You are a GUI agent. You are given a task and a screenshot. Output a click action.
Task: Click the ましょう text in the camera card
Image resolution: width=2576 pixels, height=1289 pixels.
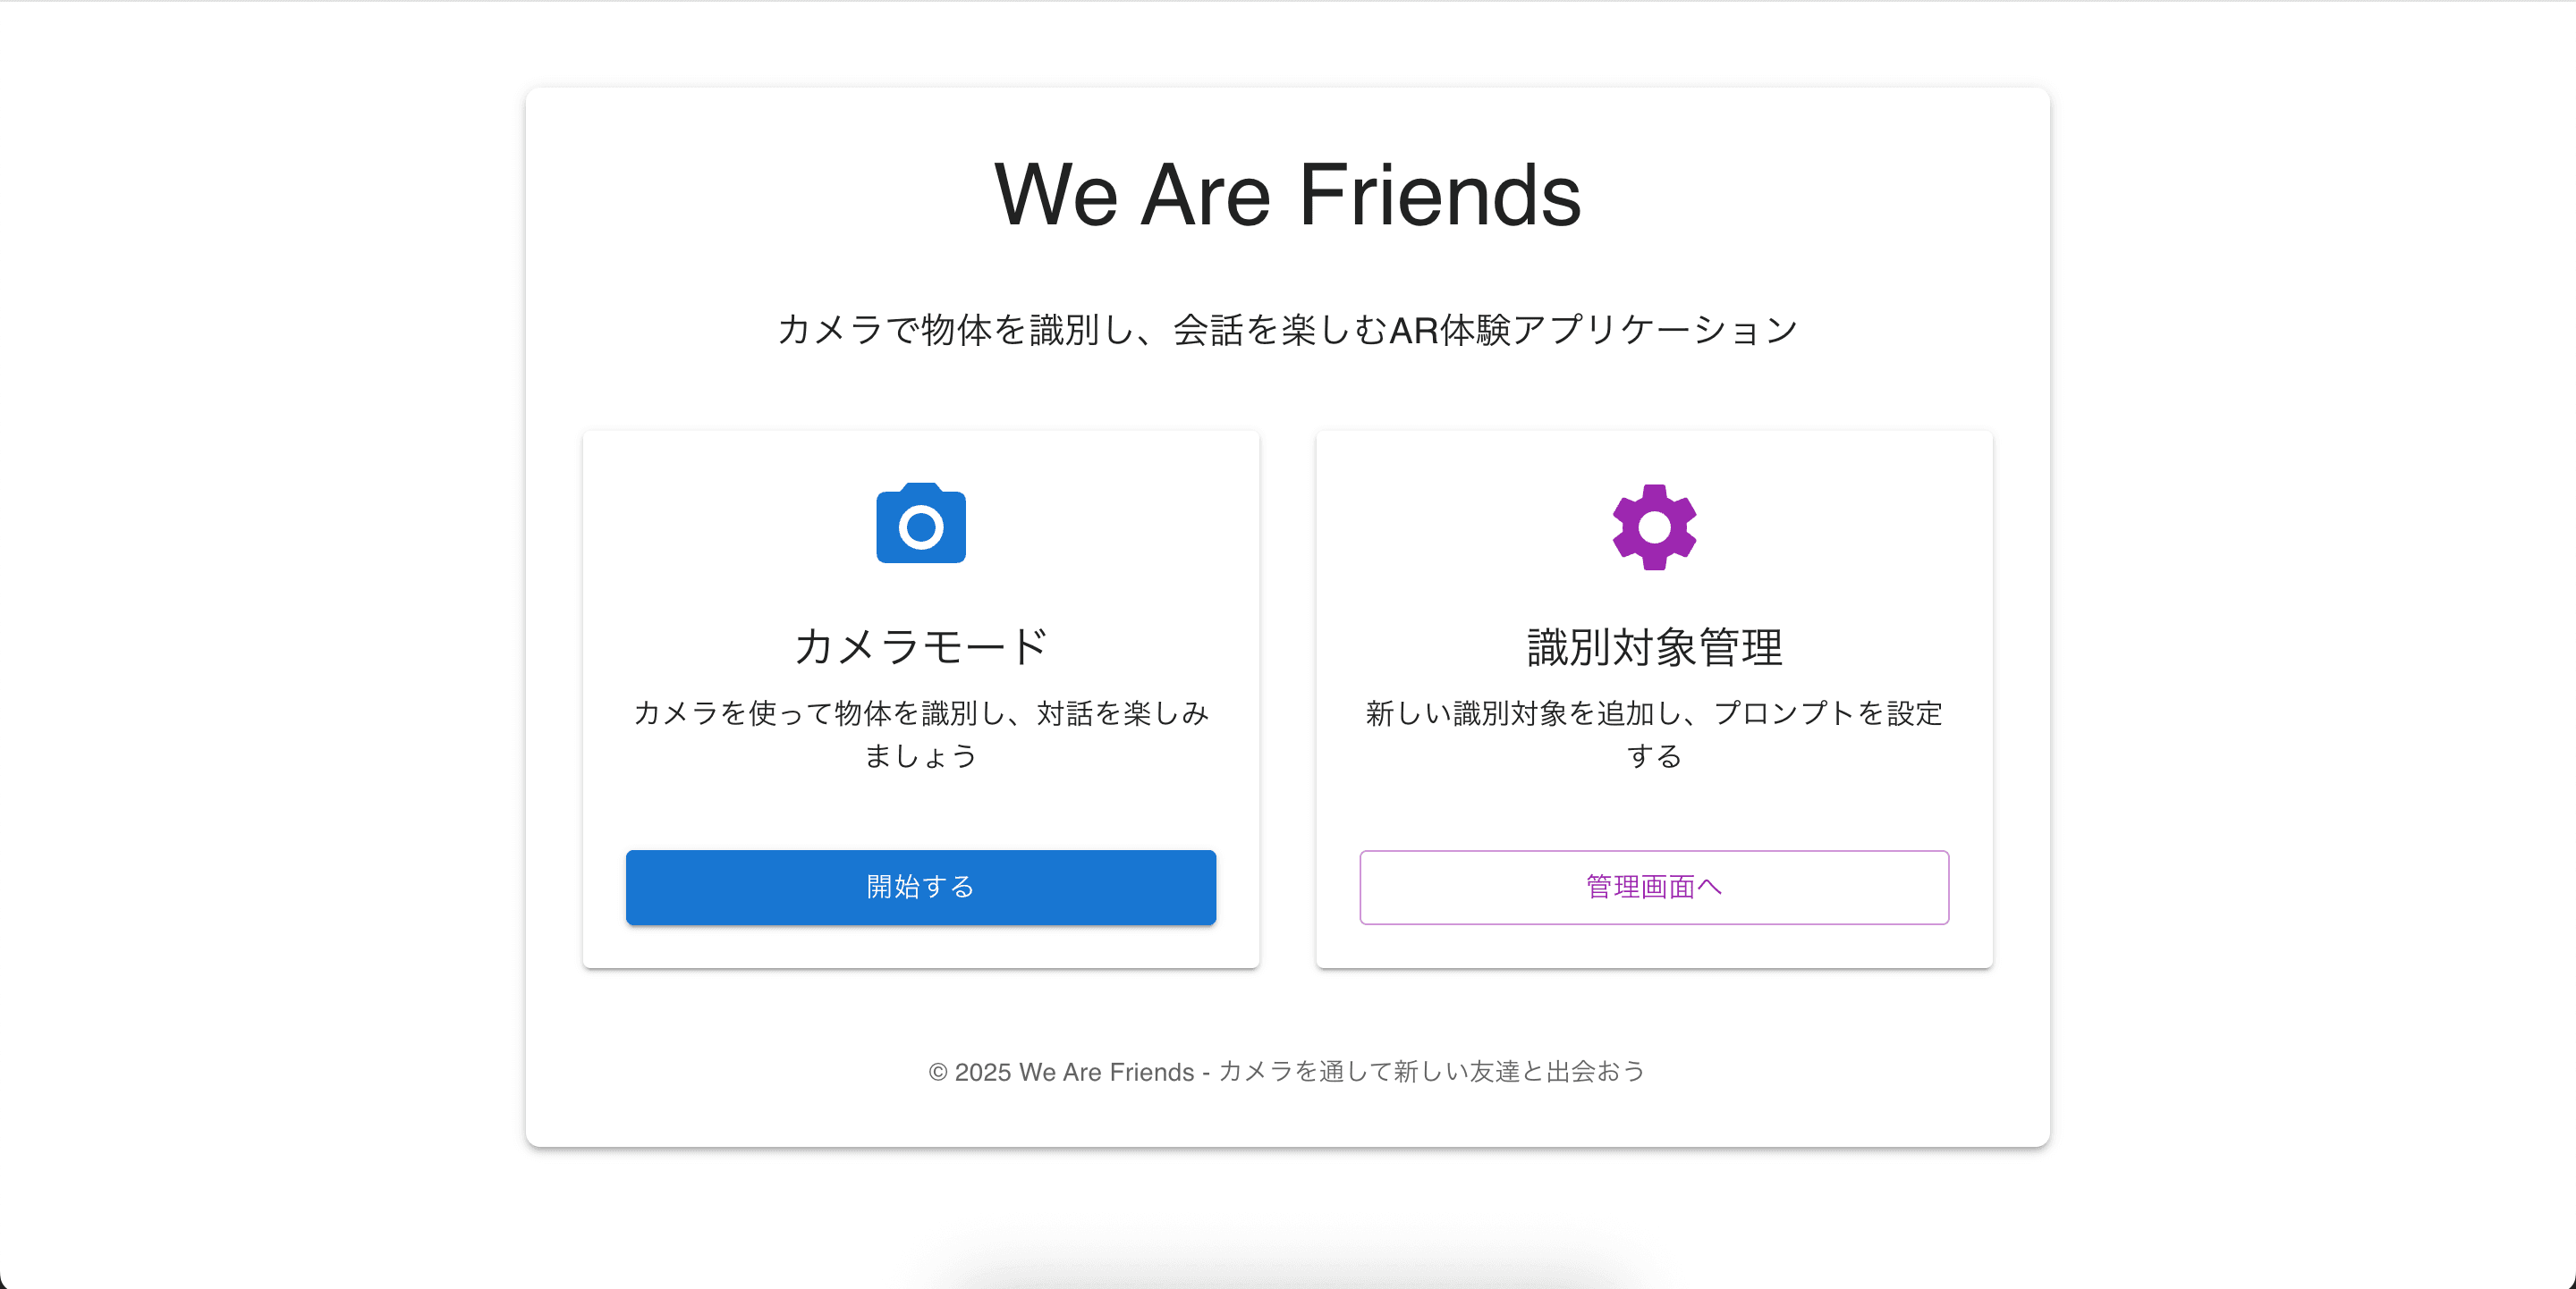(x=921, y=756)
